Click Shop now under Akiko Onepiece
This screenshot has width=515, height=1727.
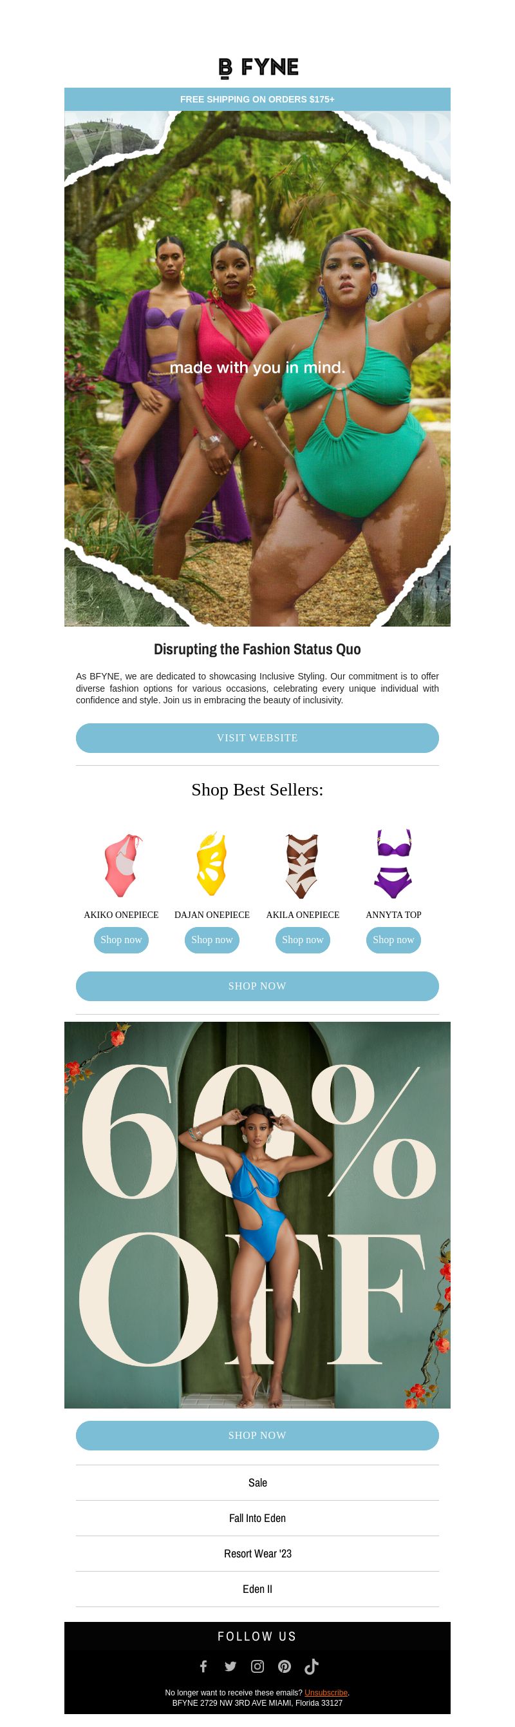(121, 940)
